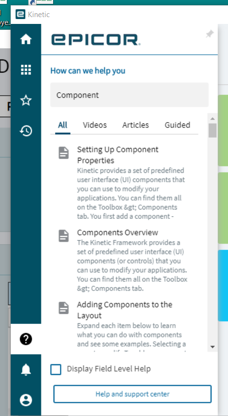Select the Guided tab
The width and height of the screenshot is (228, 416).
coord(177,125)
